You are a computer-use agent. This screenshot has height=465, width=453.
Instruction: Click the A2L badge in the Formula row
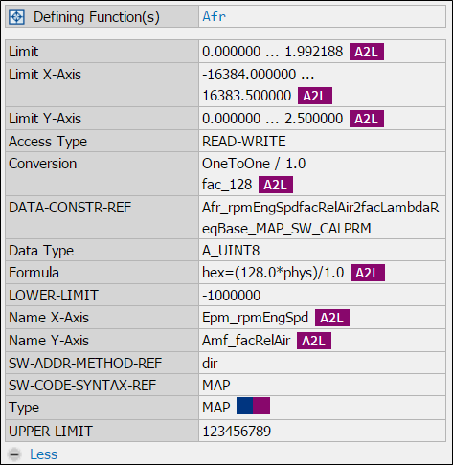point(368,273)
